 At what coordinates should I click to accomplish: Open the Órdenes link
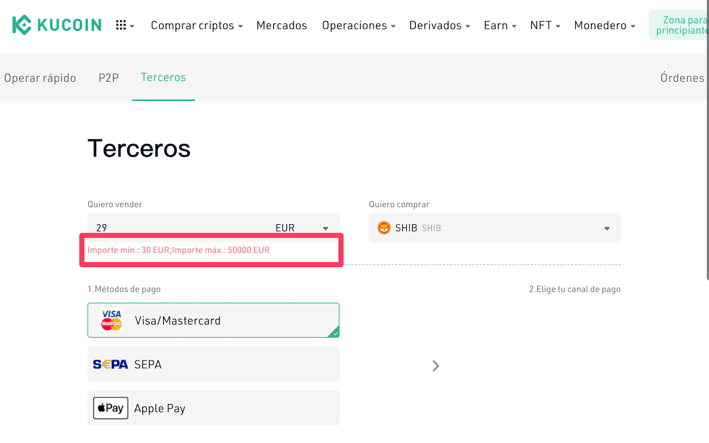682,78
